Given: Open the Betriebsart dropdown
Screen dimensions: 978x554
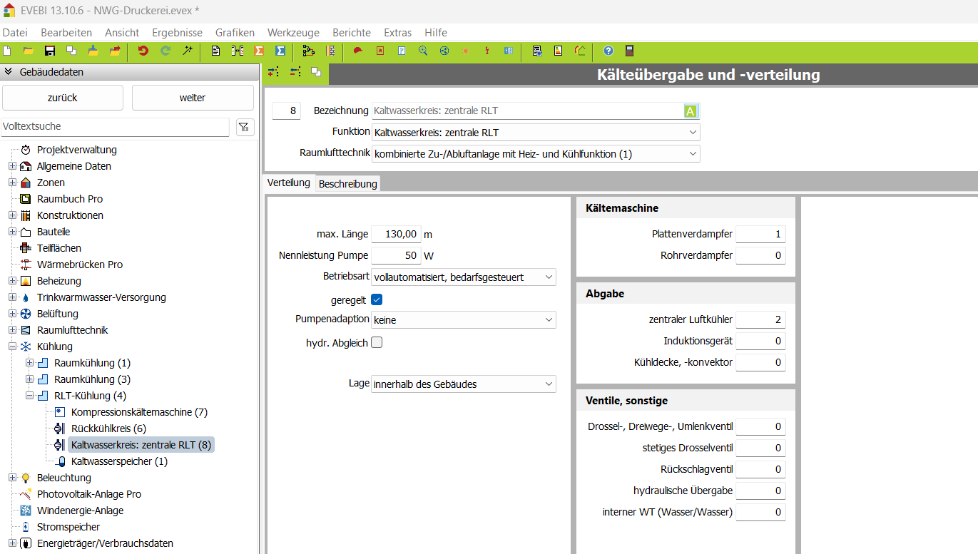Looking at the screenshot, I should tap(464, 277).
